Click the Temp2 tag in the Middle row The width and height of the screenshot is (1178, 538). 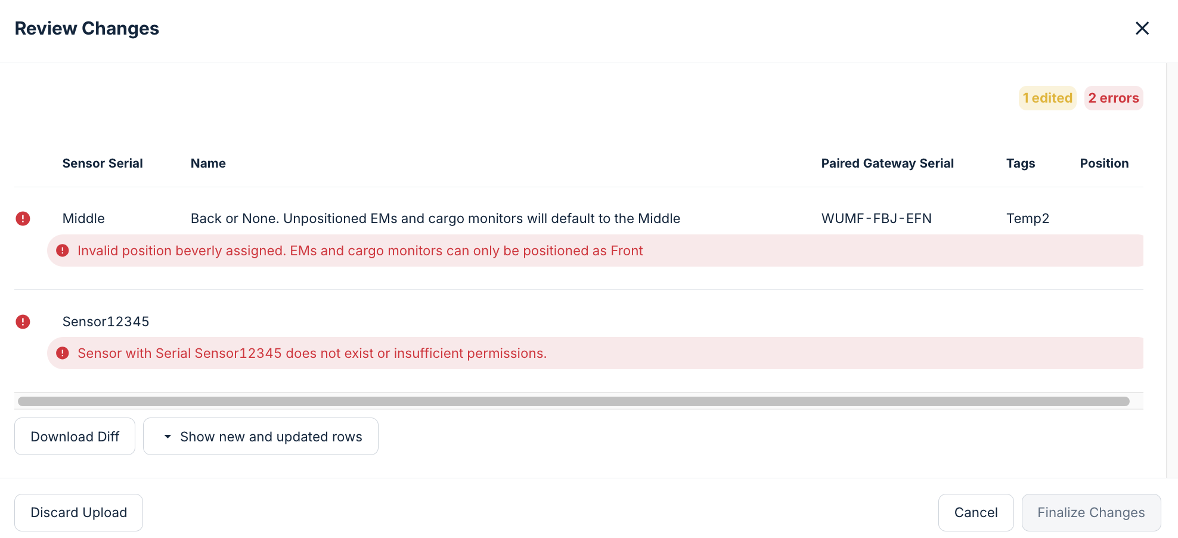(x=1028, y=218)
